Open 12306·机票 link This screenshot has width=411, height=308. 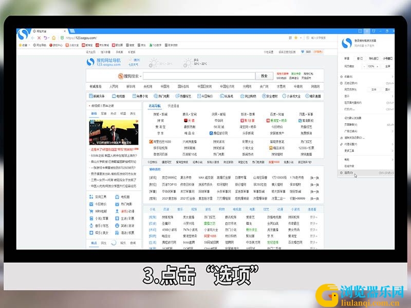(306, 148)
